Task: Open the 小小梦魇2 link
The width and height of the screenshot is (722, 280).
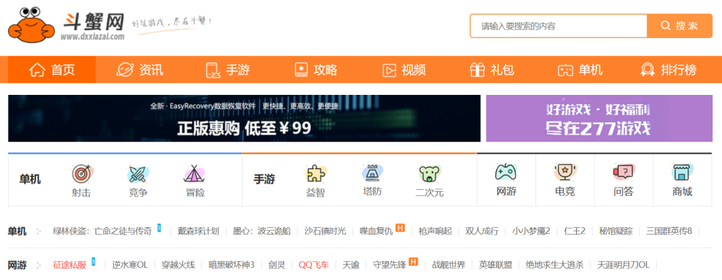Action: (531, 231)
